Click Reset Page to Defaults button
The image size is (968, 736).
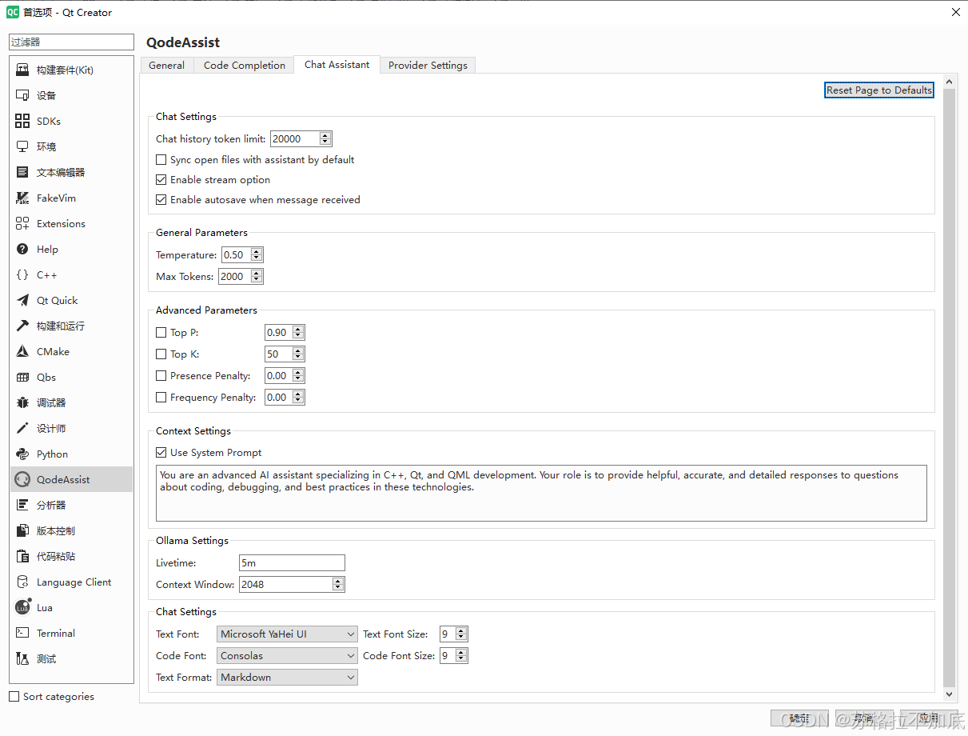[x=879, y=90]
